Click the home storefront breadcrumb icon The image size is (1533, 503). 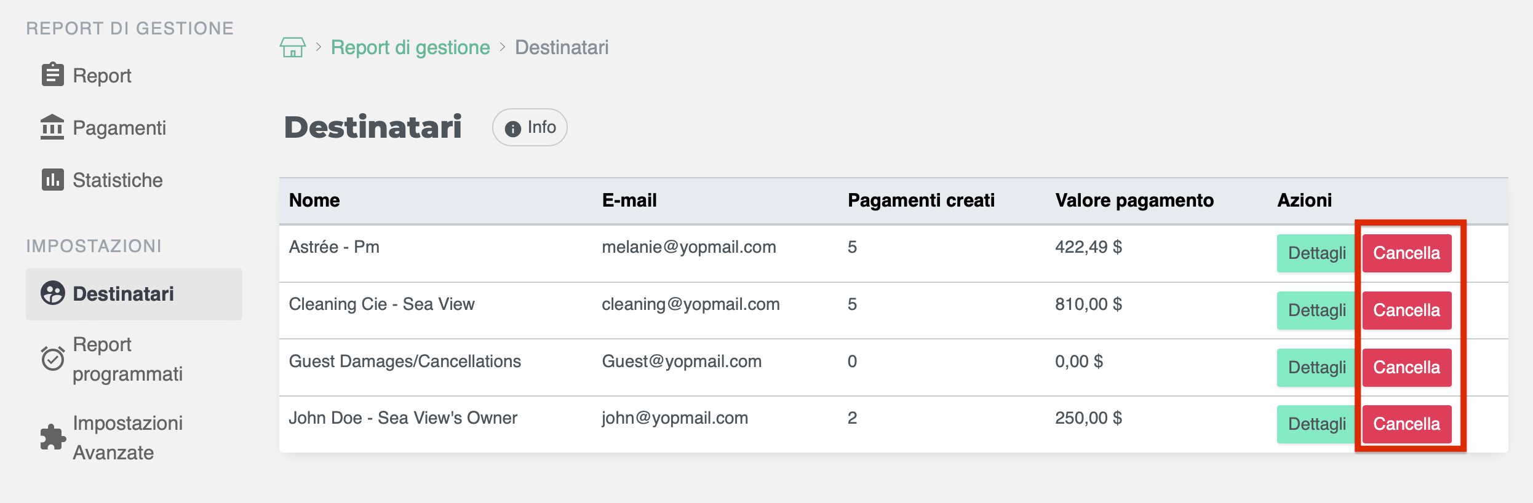(292, 47)
